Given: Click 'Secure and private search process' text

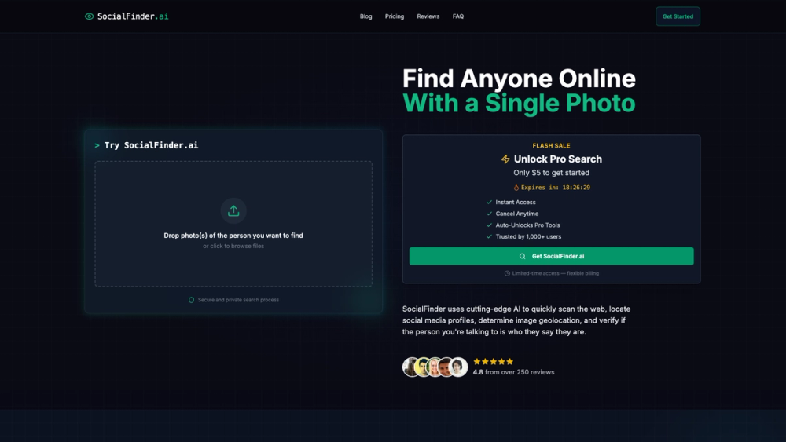Looking at the screenshot, I should [x=239, y=300].
